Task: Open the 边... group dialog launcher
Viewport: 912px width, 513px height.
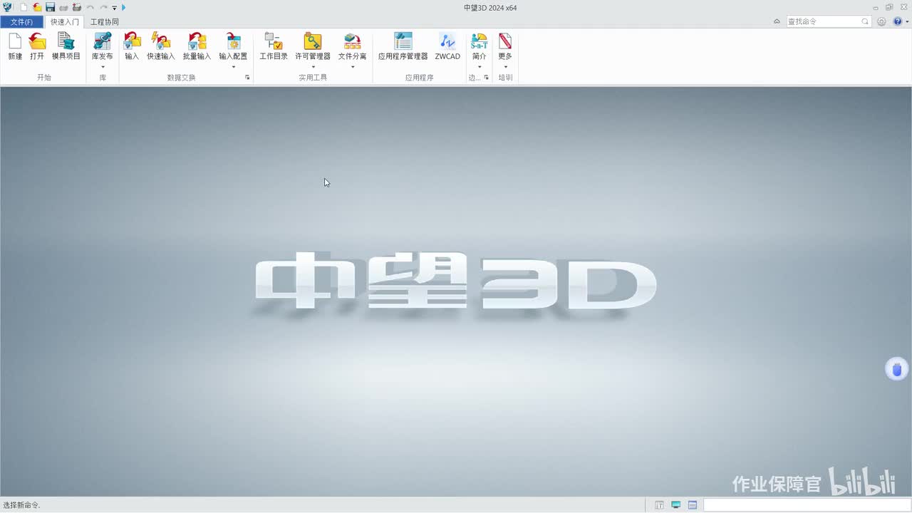Action: coord(487,78)
